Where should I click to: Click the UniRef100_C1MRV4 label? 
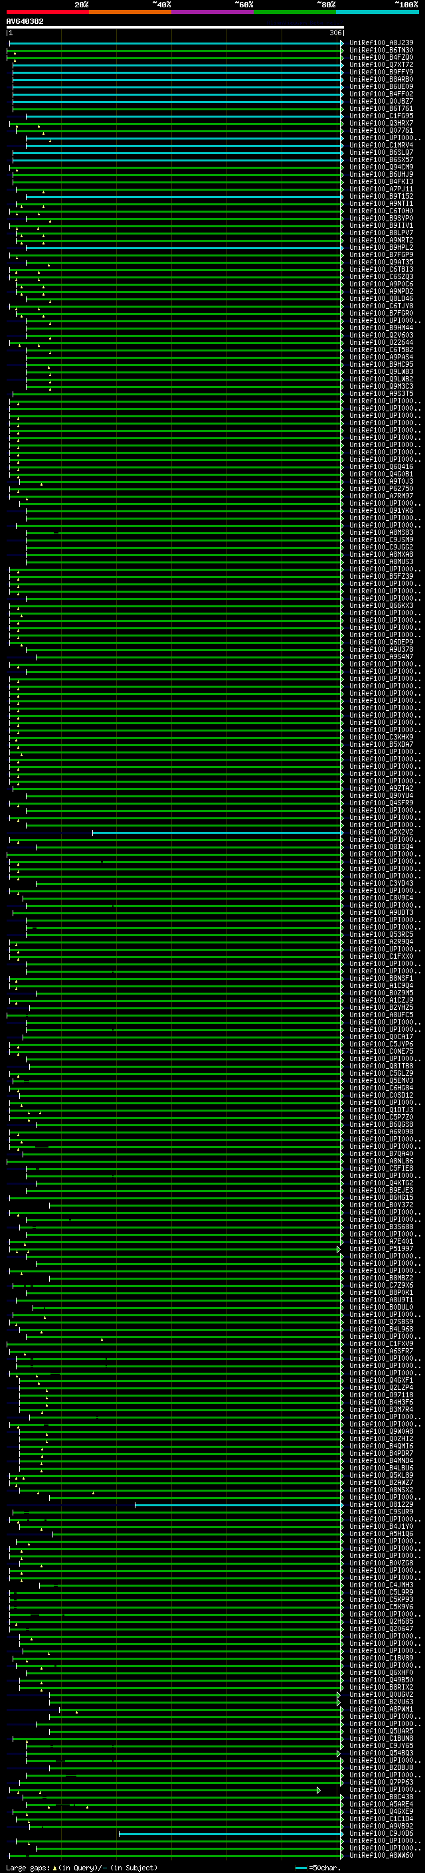click(381, 146)
